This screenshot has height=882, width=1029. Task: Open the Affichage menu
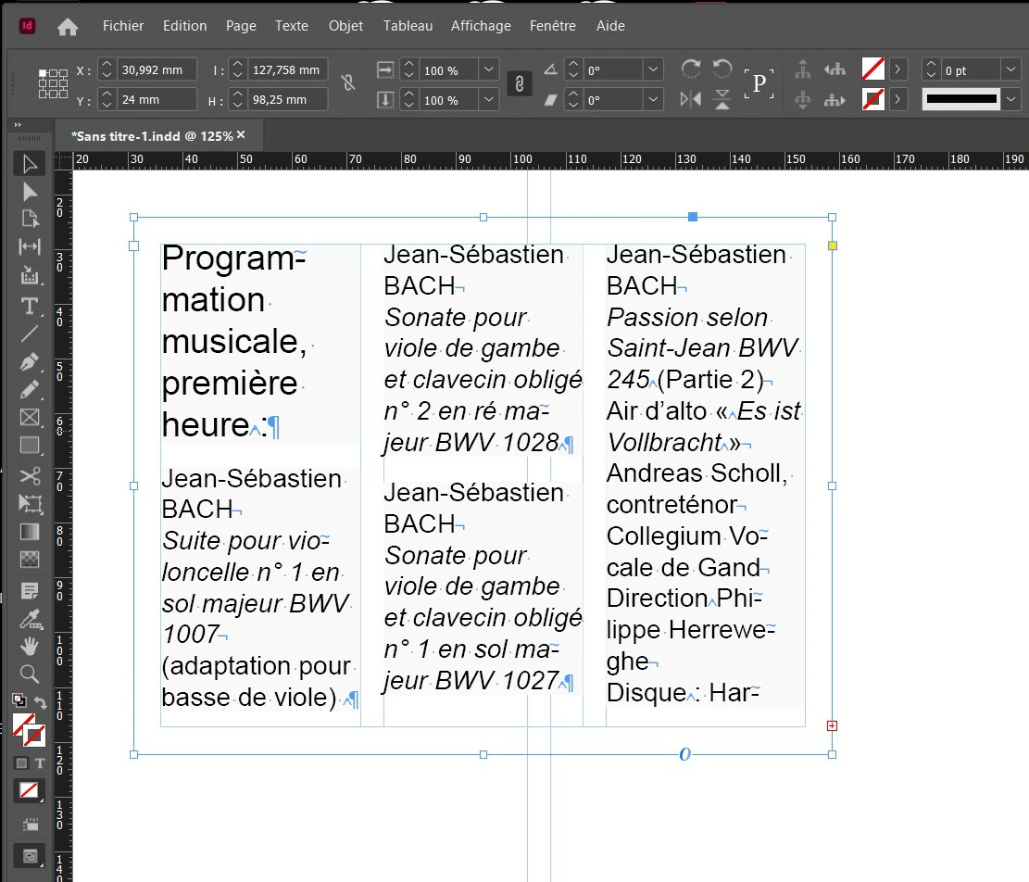(x=481, y=26)
